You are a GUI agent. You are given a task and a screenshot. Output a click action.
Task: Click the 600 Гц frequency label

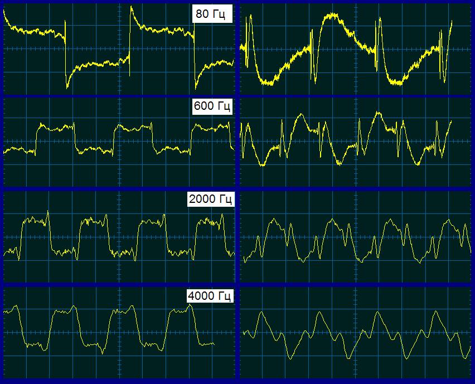(212, 106)
